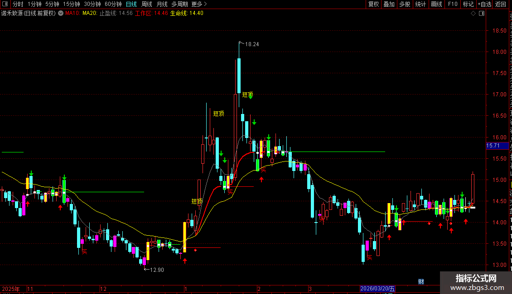Select the 15分钟 period
Image resolution: width=512 pixels, height=294 pixels.
[x=71, y=4]
